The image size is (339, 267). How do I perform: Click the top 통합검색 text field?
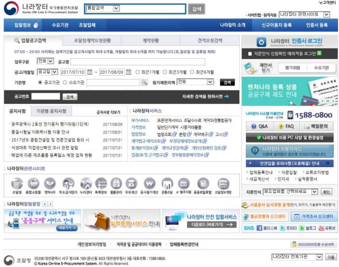[x=152, y=9]
